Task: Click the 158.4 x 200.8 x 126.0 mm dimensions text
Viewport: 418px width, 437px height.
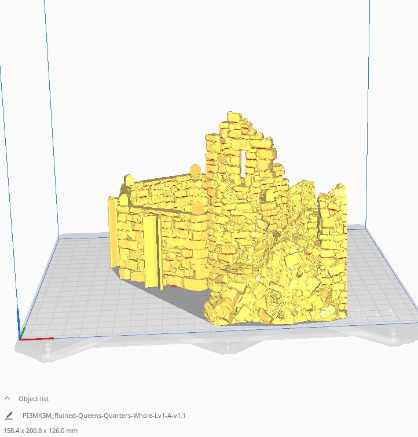Action: pyautogui.click(x=41, y=431)
